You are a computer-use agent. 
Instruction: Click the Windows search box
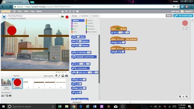31,106
